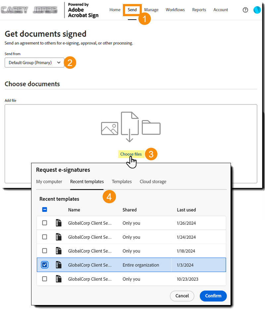Open the help question mark icon
This screenshot has width=265, height=309.
(245, 10)
